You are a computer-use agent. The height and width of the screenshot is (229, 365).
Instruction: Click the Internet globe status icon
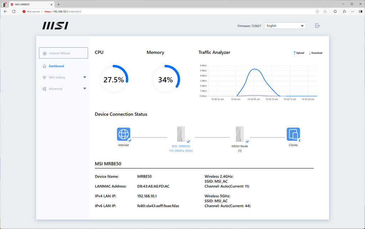coord(123,134)
